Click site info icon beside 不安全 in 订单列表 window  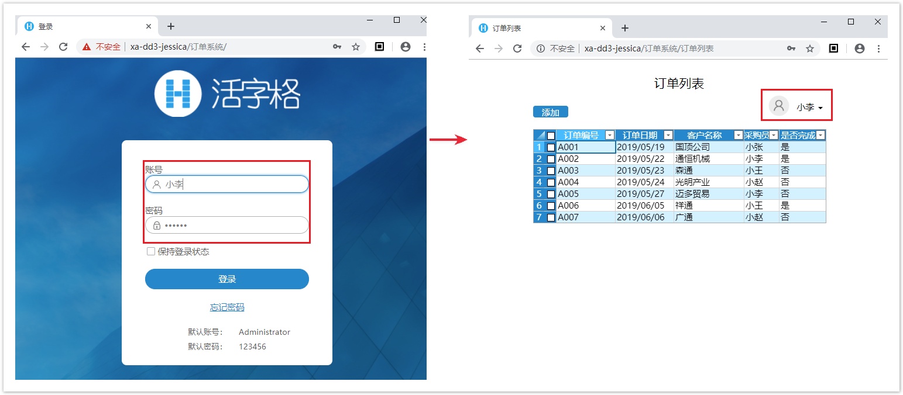[x=541, y=48]
